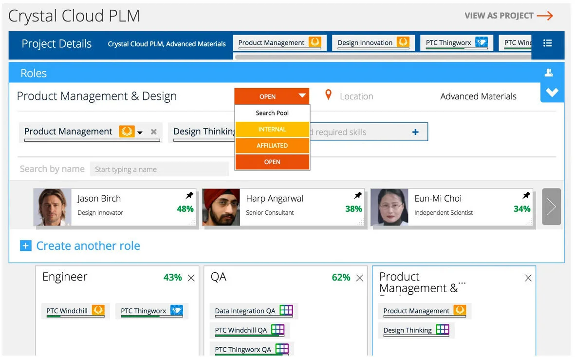Click the orange location pin icon
The image size is (575, 357).
pyautogui.click(x=329, y=95)
